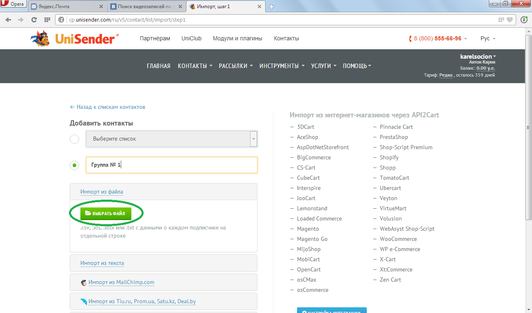The width and height of the screenshot is (532, 313).
Task: Open the UniClub link
Action: (x=192, y=38)
